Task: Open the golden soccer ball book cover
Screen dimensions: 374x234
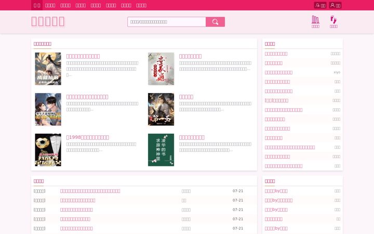Action: (48, 150)
